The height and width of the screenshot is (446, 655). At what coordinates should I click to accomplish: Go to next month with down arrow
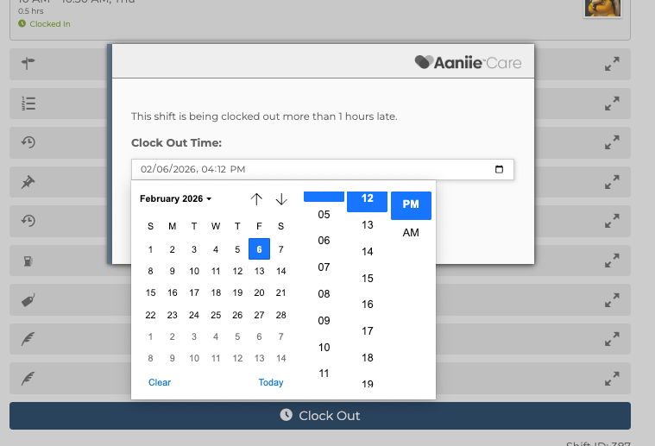(x=281, y=199)
